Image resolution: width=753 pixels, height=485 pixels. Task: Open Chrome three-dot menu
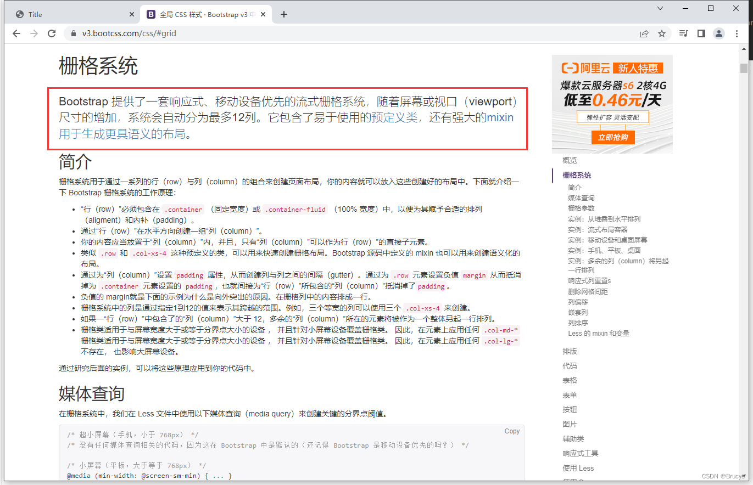pyautogui.click(x=737, y=33)
